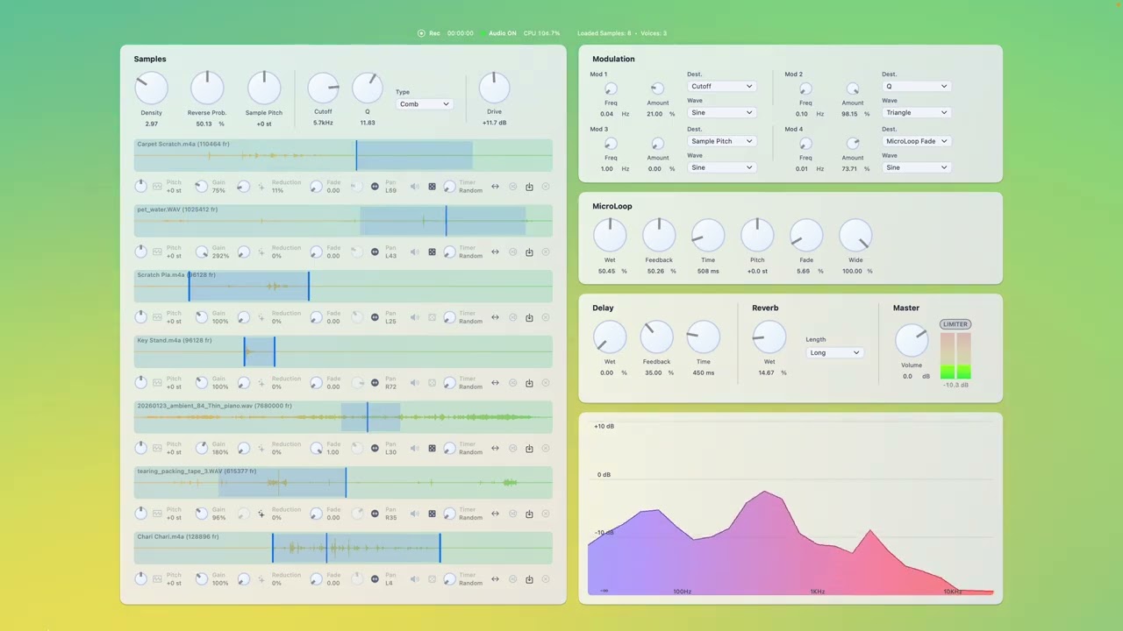The width and height of the screenshot is (1123, 631).
Task: Click the 'CPU 104.7%' readout
Action: point(541,33)
